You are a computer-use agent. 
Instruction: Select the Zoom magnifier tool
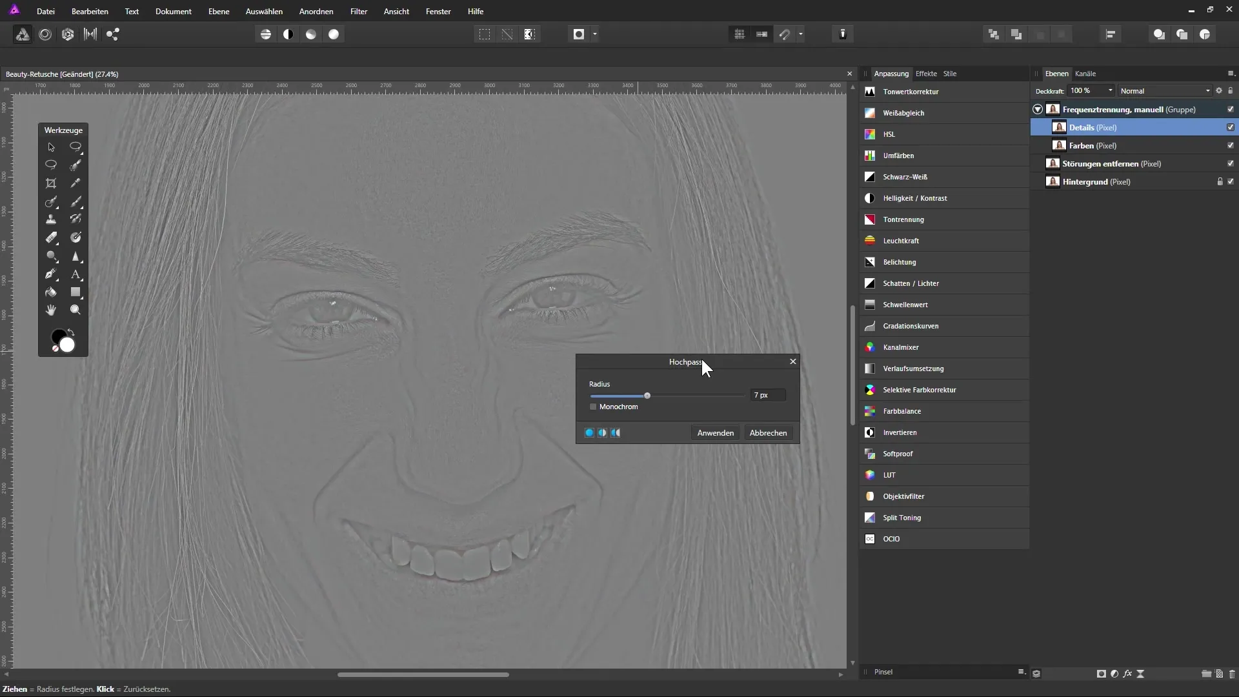[76, 310]
